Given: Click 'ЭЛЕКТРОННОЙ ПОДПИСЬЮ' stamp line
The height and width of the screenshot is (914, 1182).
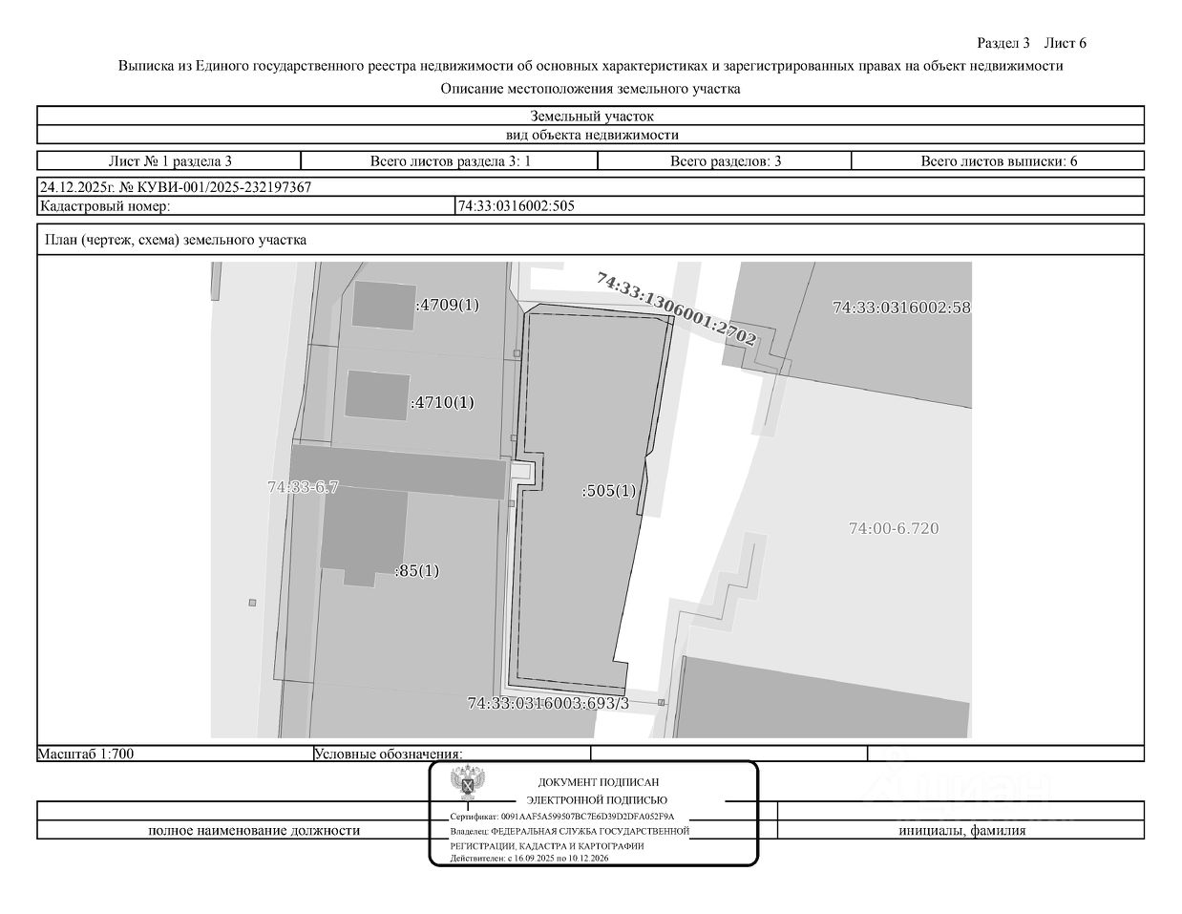Looking at the screenshot, I should tap(598, 800).
